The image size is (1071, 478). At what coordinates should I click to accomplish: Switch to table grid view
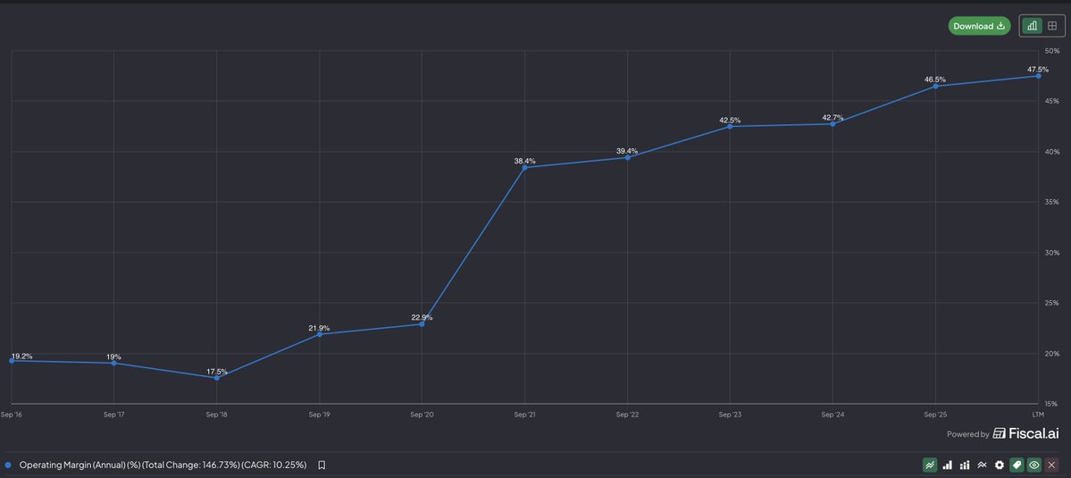[1052, 26]
